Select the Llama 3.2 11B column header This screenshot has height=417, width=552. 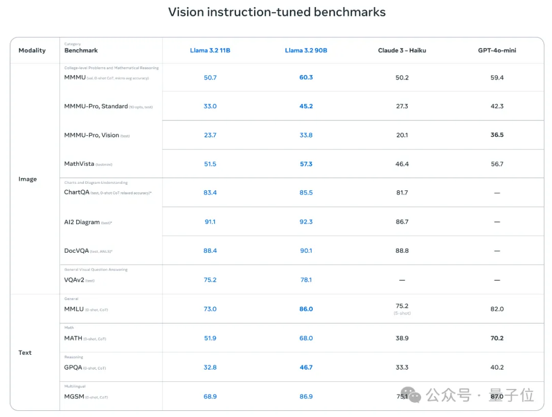(x=210, y=51)
